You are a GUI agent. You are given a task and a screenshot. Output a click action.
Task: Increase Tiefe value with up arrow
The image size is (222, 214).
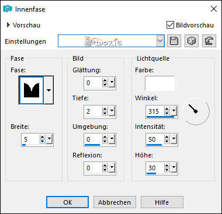click(x=105, y=109)
